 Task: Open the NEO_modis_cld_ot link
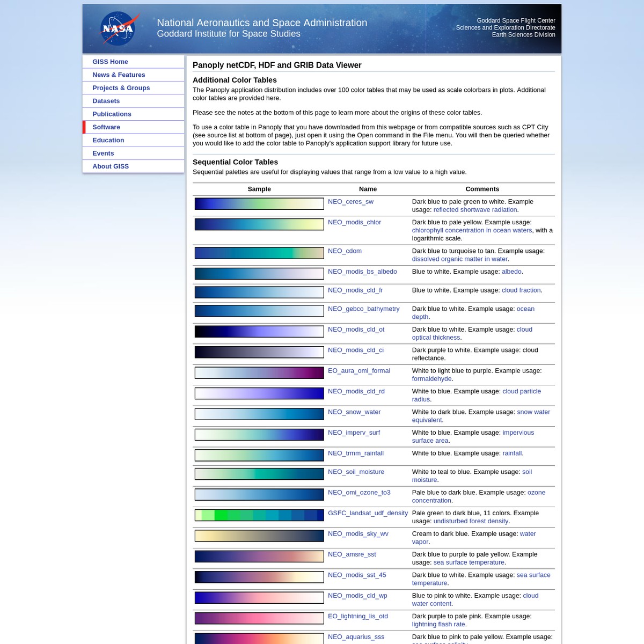[x=356, y=330]
